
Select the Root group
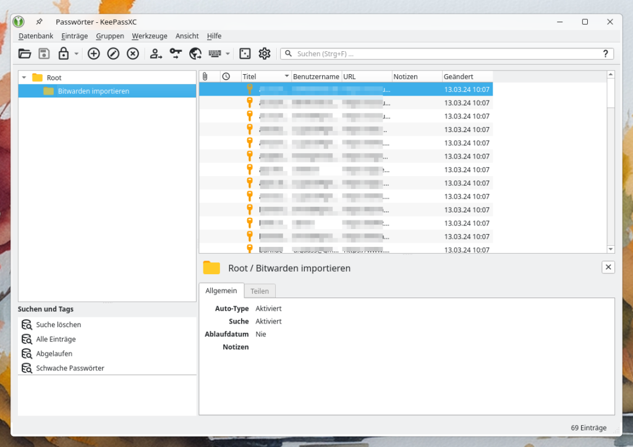click(54, 78)
